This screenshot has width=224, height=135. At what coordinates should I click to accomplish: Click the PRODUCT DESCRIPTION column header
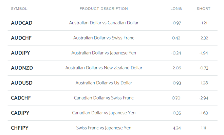(x=104, y=9)
